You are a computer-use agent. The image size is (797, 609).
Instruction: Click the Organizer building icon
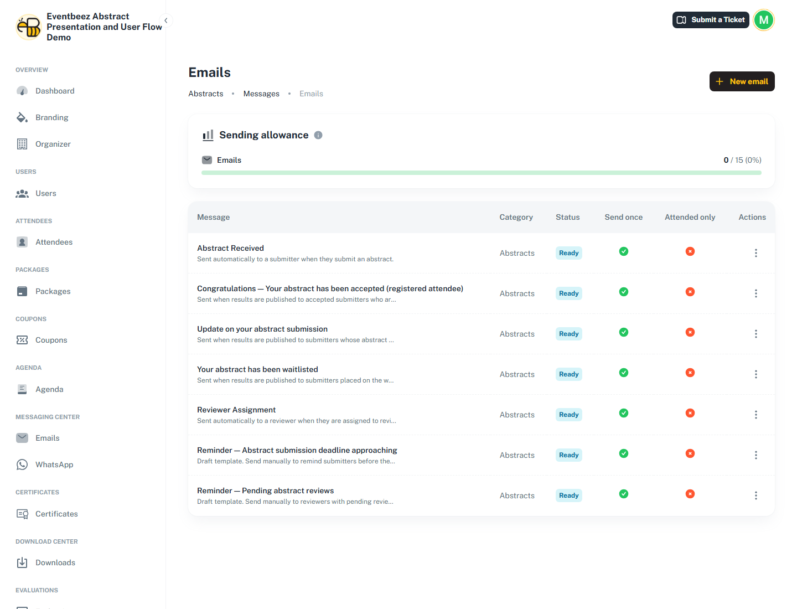pyautogui.click(x=22, y=144)
